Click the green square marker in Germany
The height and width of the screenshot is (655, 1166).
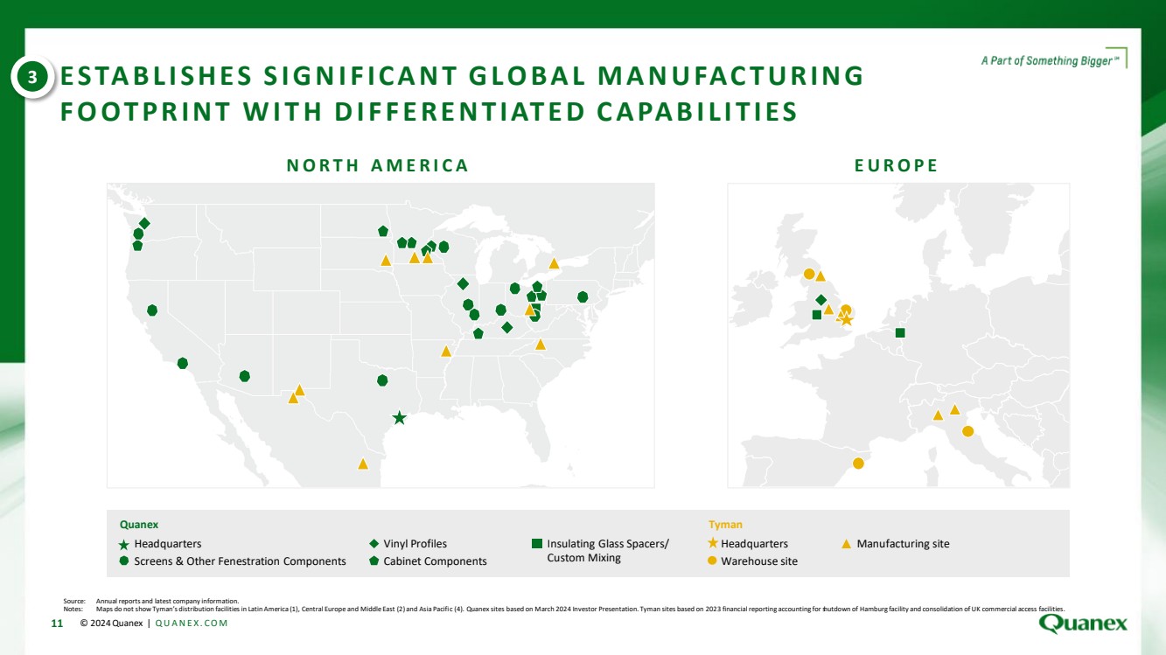900,332
